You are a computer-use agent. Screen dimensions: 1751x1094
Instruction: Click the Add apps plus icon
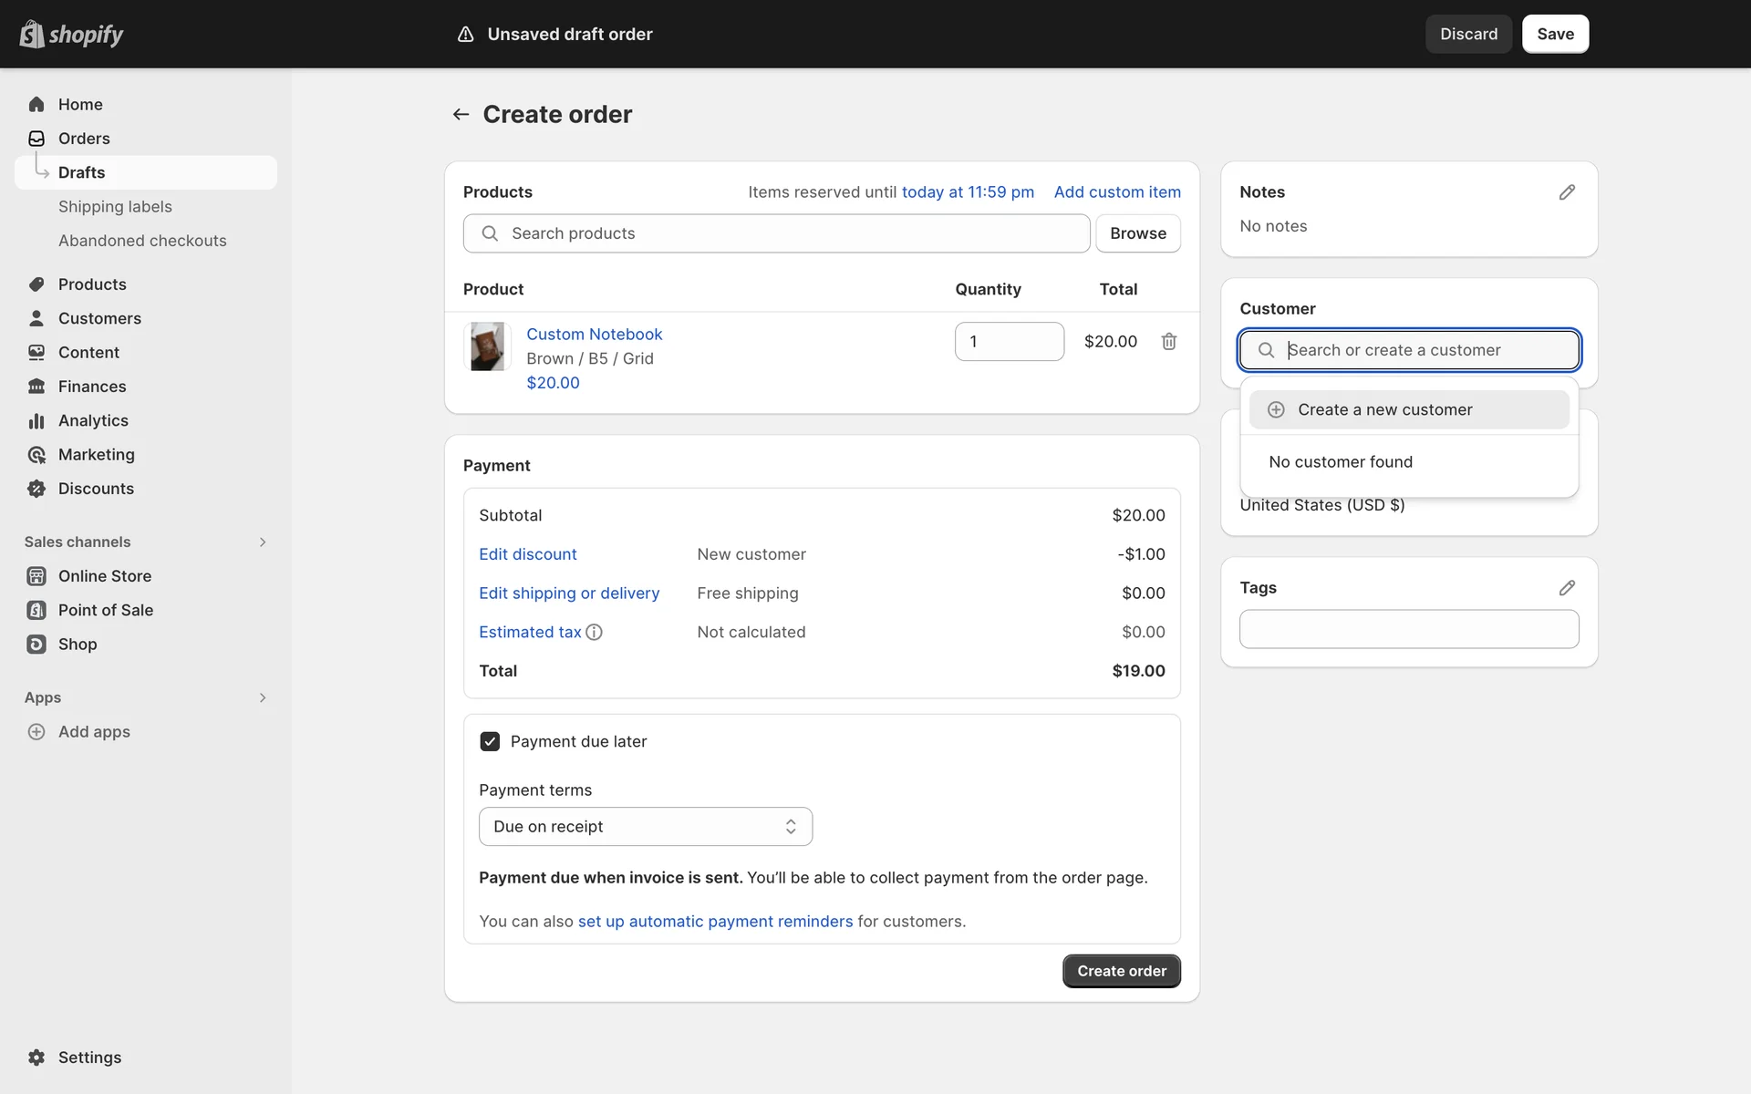[36, 731]
